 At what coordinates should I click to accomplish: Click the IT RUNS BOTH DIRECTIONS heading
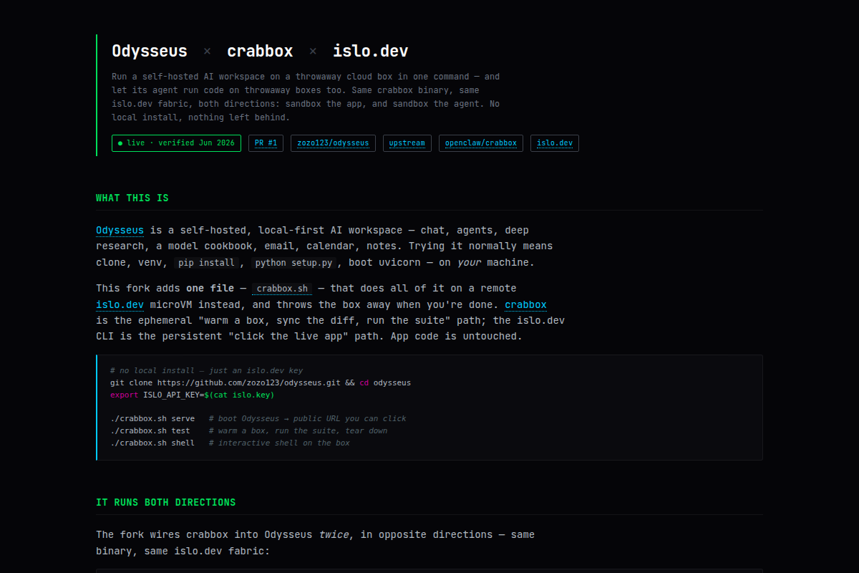166,502
